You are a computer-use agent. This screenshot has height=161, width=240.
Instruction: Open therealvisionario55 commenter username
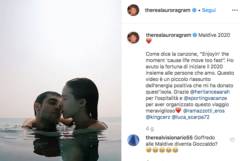coord(169,138)
